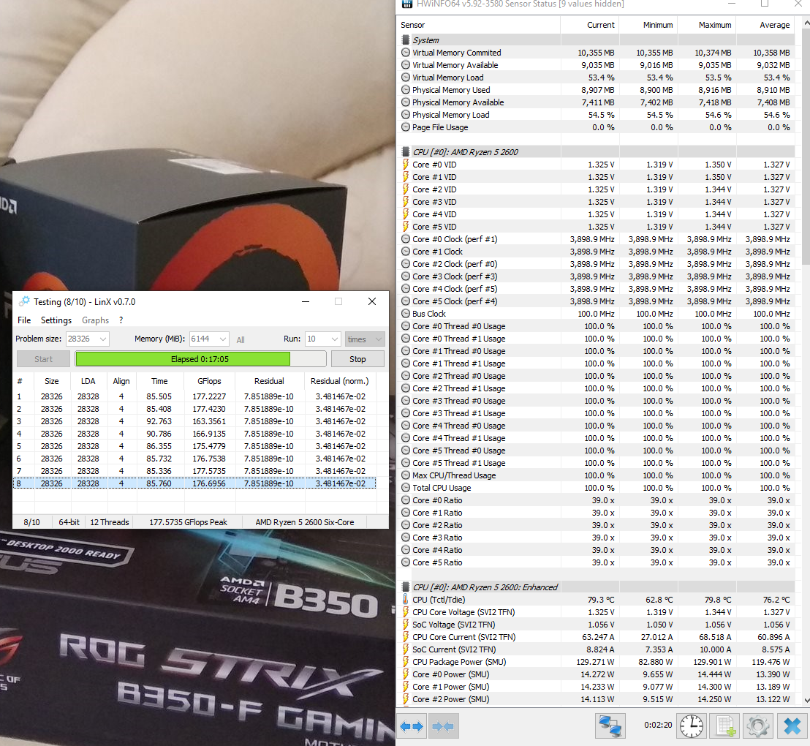Image resolution: width=810 pixels, height=746 pixels.
Task: Click the Minimum column header in HWiNFO
Action: (648, 25)
